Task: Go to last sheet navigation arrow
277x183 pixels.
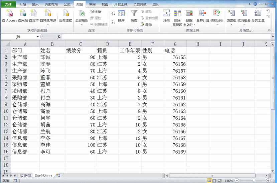Action: click(x=15, y=176)
